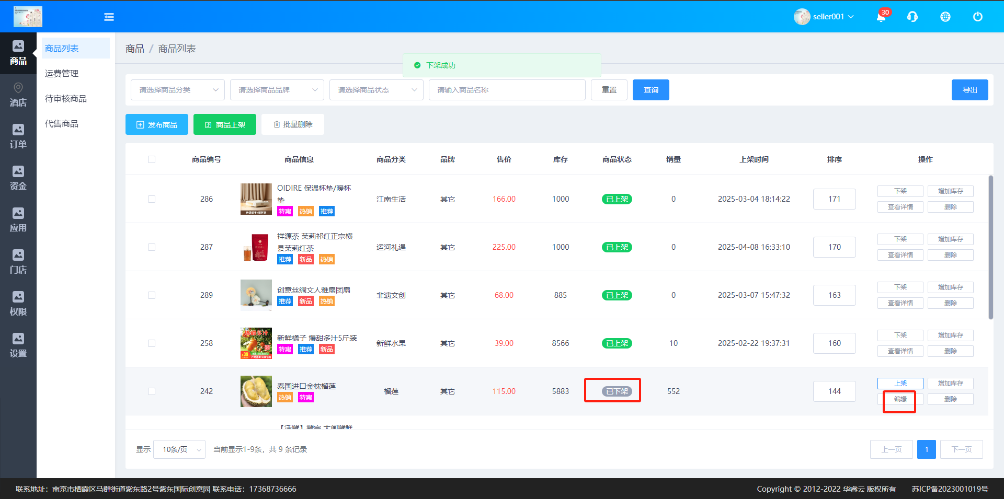Check the box for product 286
The width and height of the screenshot is (1004, 499).
(152, 199)
